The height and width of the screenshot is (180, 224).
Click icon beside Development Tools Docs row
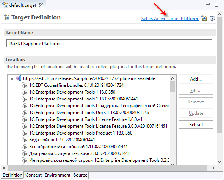pyautogui.click(x=24, y=113)
